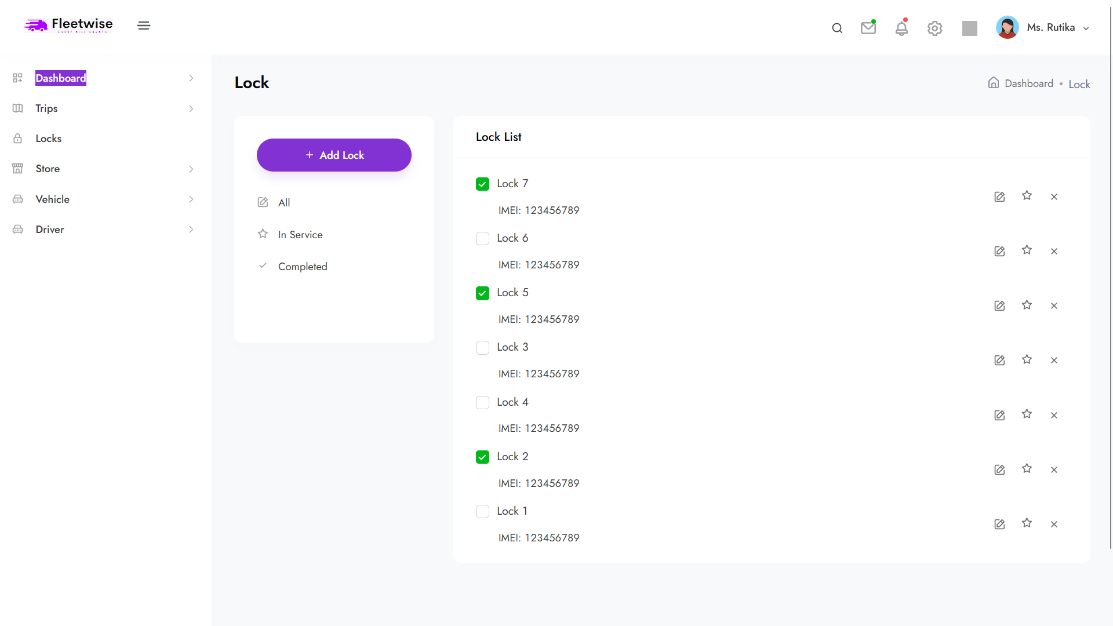Check messages via the envelope icon
Viewport: 1113px width, 626px height.
868,27
